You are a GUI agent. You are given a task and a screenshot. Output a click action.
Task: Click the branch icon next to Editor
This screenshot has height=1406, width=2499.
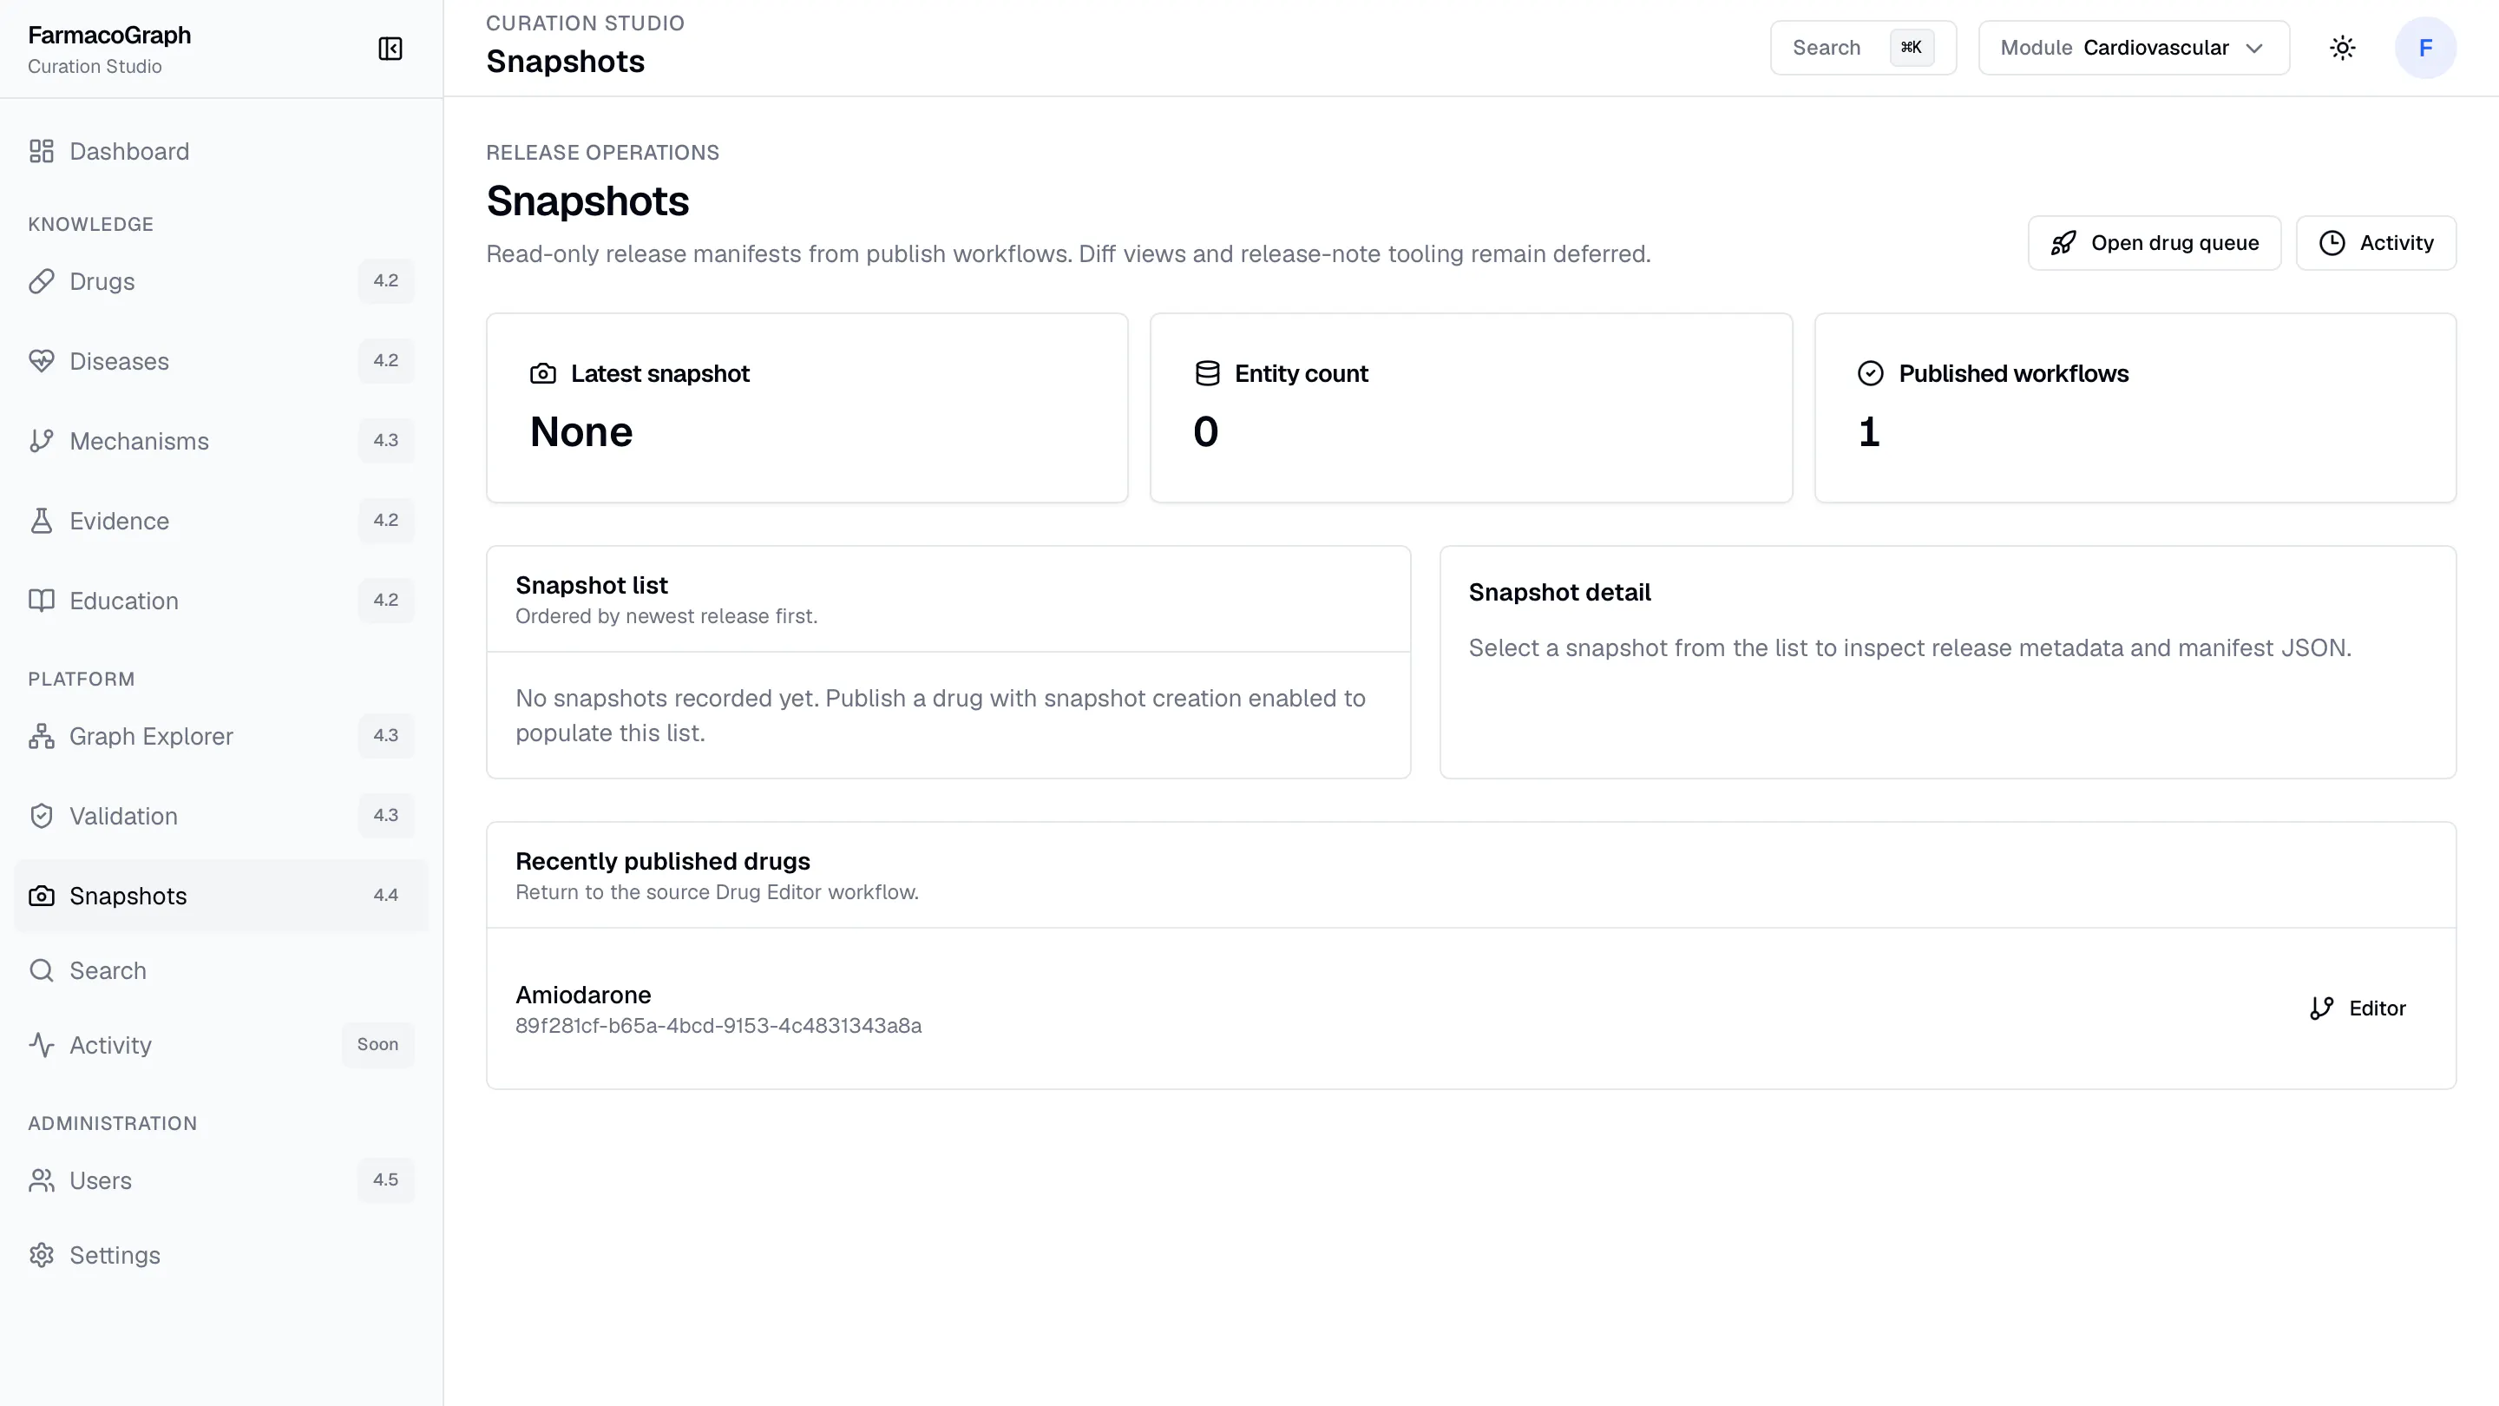tap(2321, 1009)
